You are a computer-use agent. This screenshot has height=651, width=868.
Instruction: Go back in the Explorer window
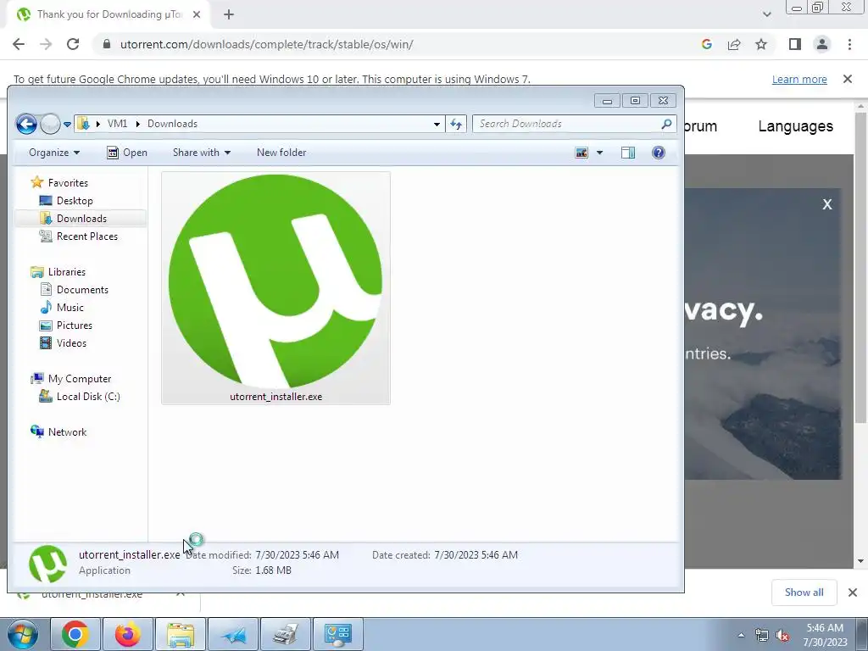point(26,124)
